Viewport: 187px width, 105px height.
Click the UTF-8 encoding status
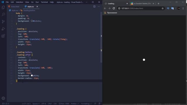coord(44,104)
